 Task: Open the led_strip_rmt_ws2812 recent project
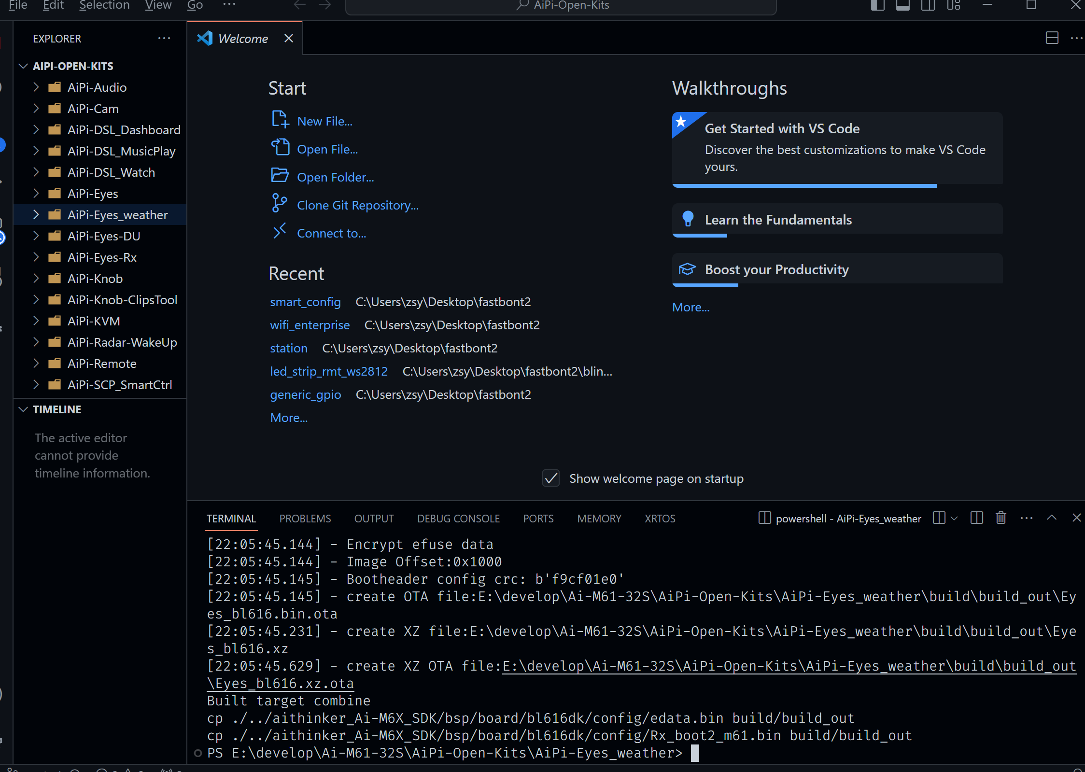(x=329, y=371)
